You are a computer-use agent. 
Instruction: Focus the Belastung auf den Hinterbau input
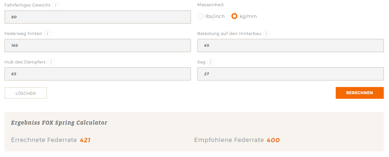click(x=290, y=45)
